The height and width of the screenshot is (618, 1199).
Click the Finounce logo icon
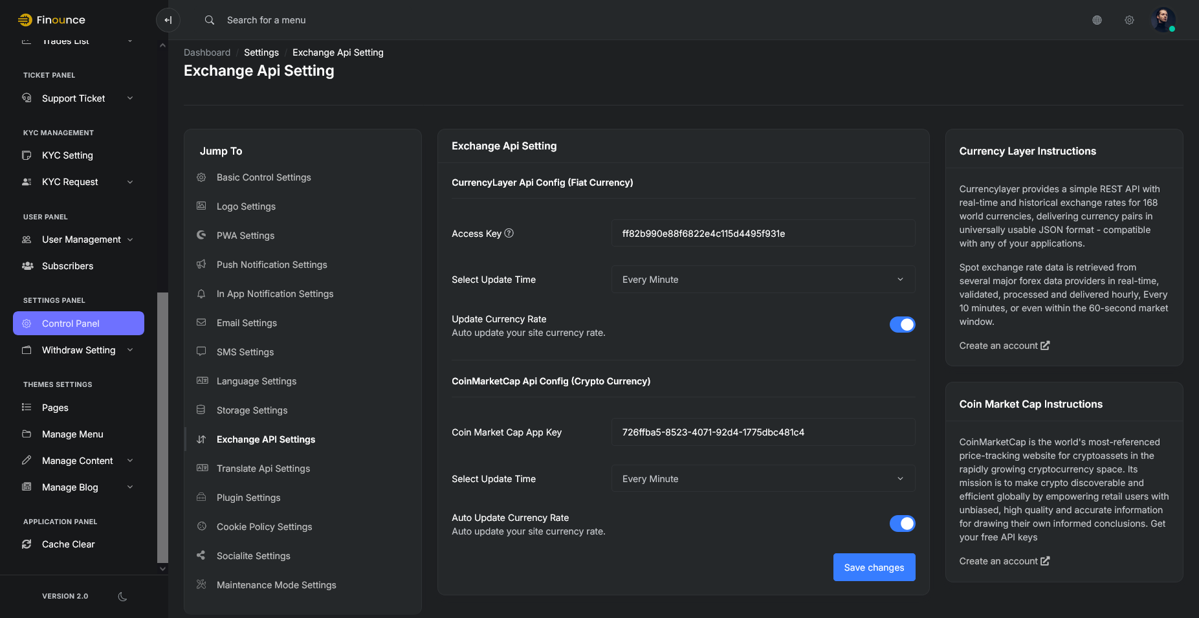click(x=25, y=20)
